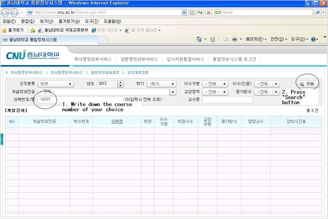Click the Read mail icon in command bar
328x219 pixels.
(226, 39)
